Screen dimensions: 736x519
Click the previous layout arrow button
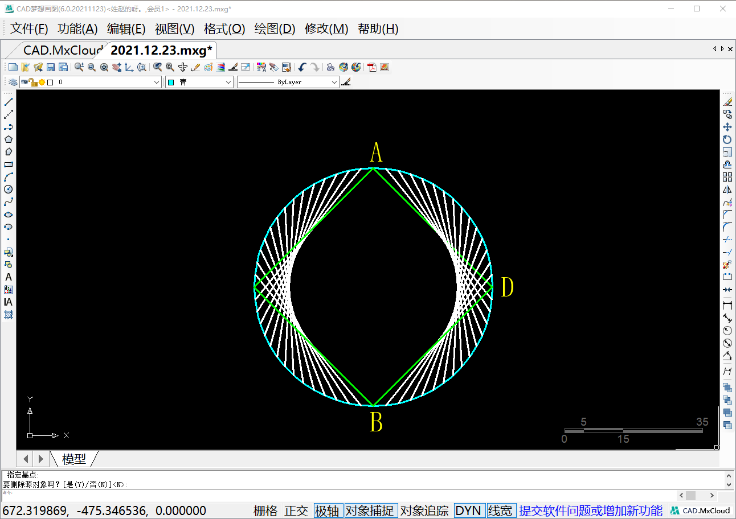click(x=25, y=459)
